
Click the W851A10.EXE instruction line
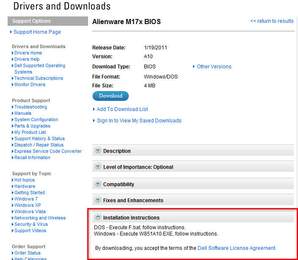(x=156, y=234)
